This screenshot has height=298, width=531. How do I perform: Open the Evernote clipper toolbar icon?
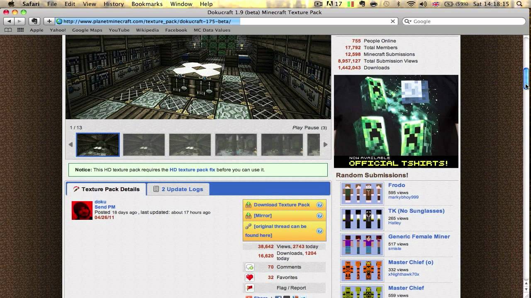(34, 21)
